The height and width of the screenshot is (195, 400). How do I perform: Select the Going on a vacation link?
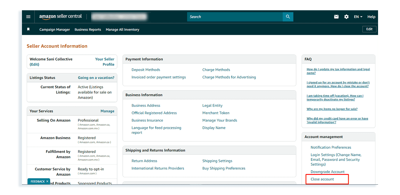(96, 78)
